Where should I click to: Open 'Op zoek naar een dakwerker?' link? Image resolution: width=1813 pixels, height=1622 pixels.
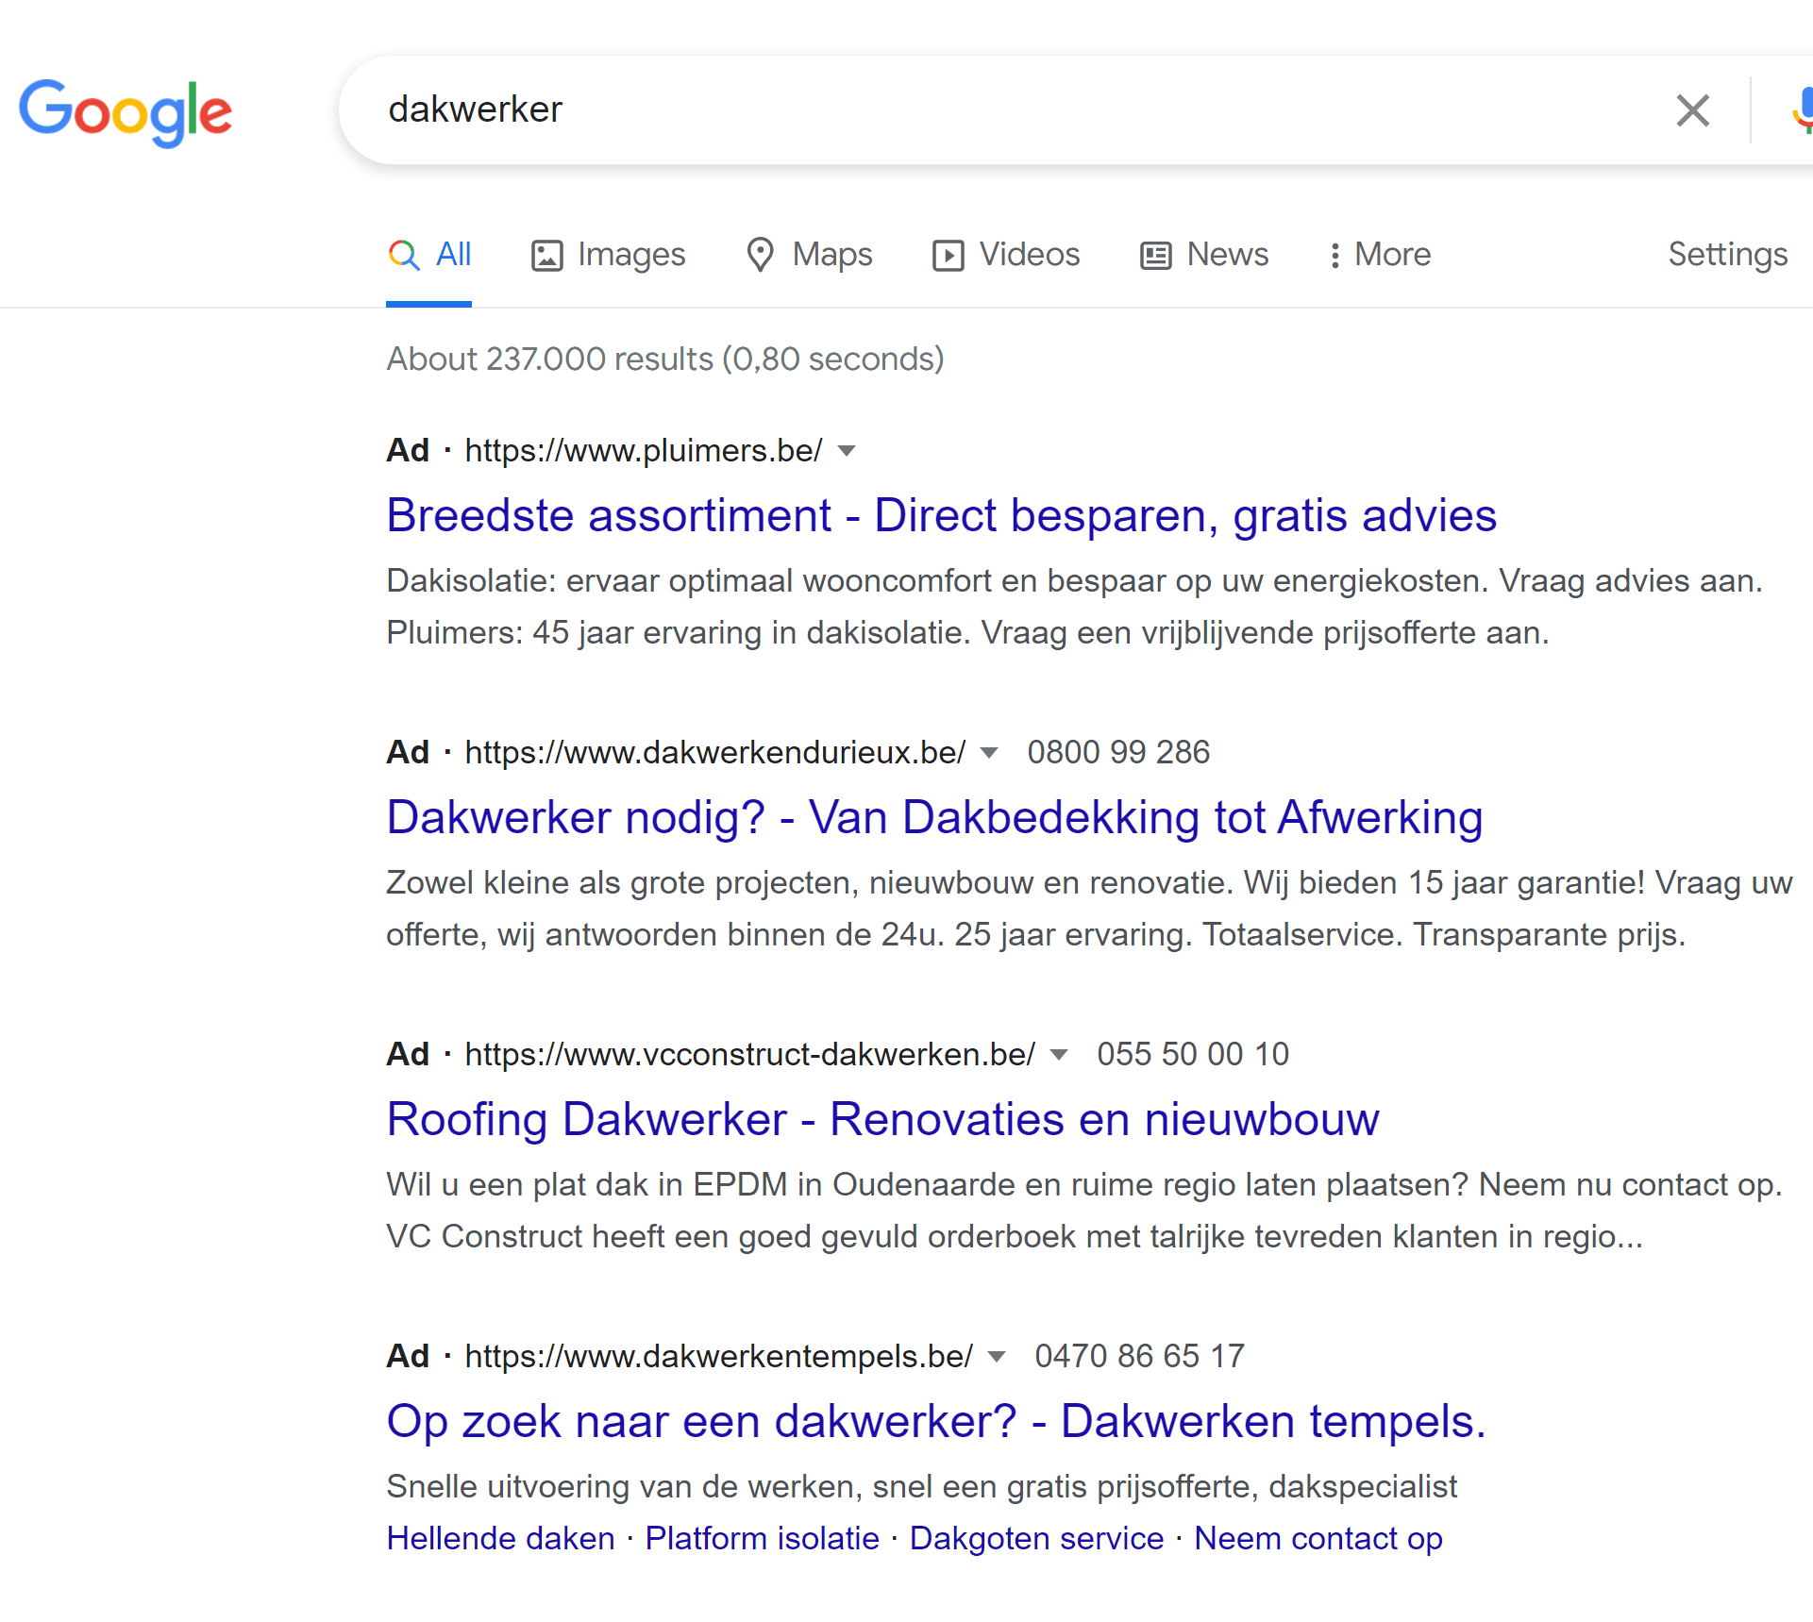pos(936,1421)
